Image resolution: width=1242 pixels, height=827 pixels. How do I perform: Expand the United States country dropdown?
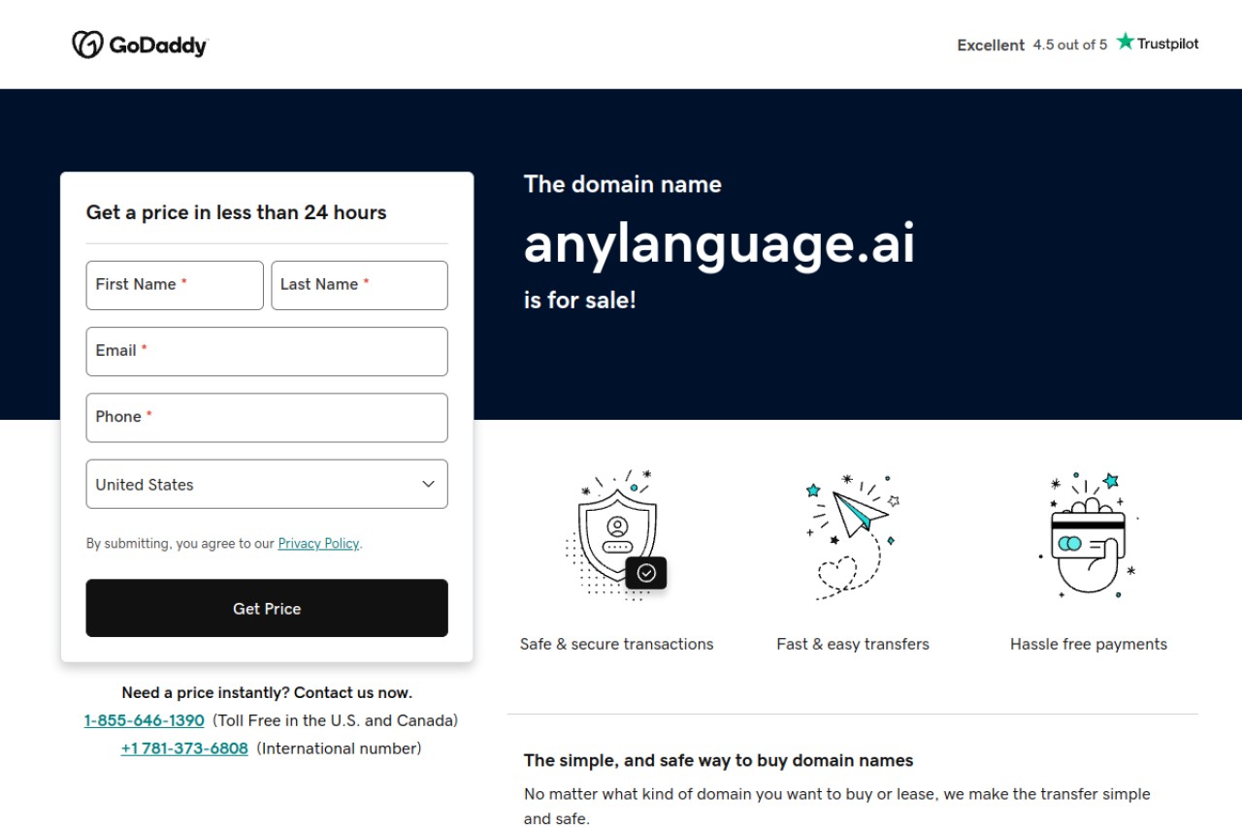pyautogui.click(x=267, y=484)
